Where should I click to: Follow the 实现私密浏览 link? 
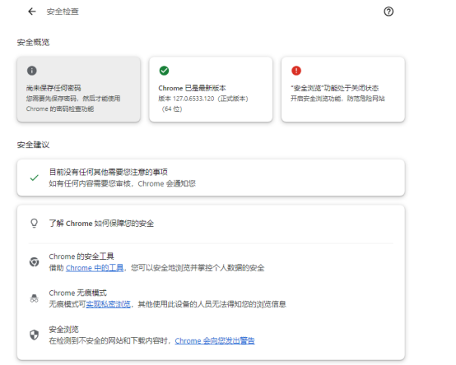(x=108, y=304)
